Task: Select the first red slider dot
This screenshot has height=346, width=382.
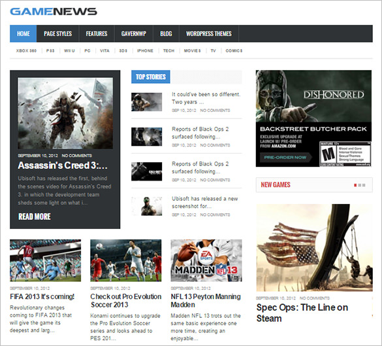Action: tap(355, 185)
